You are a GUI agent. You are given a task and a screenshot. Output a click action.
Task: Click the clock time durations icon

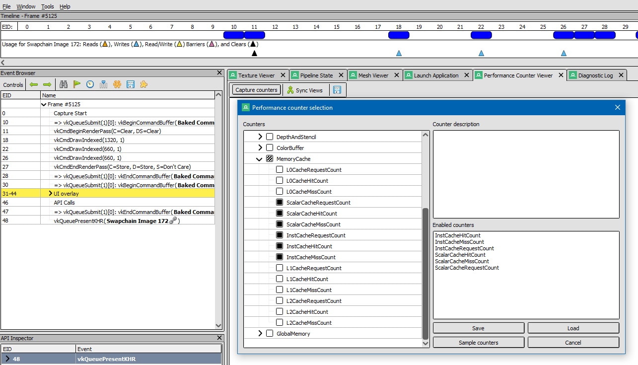[90, 84]
